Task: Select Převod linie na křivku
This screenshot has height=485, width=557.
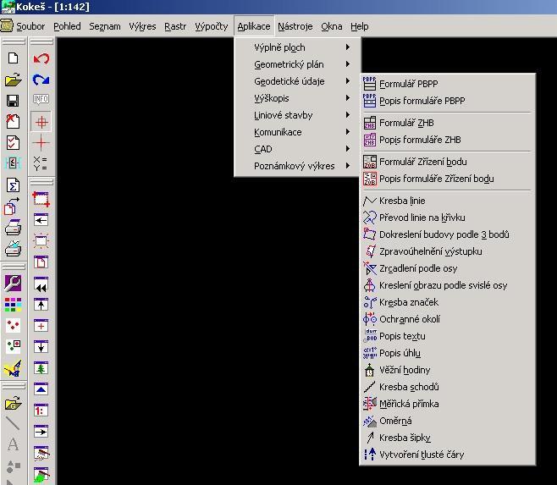Action: point(447,218)
